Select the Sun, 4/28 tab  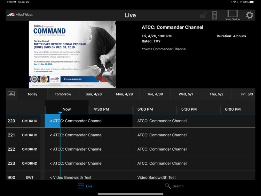tap(94, 94)
